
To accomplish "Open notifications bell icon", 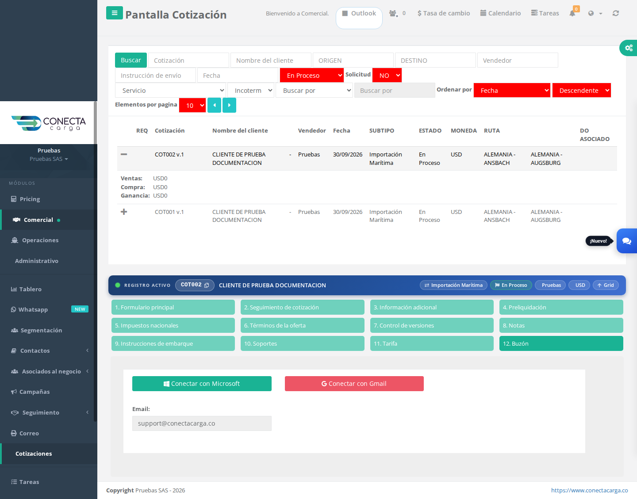I will point(572,13).
